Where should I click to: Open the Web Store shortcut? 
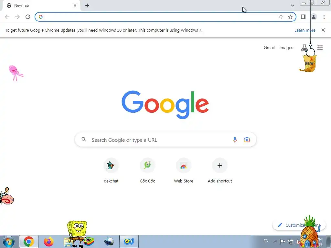[184, 170]
